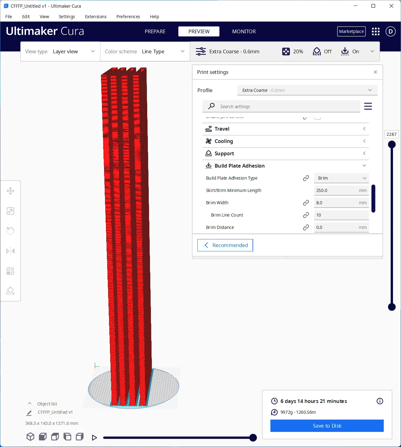The image size is (401, 447).
Task: Open the Extensions menu
Action: (x=96, y=17)
